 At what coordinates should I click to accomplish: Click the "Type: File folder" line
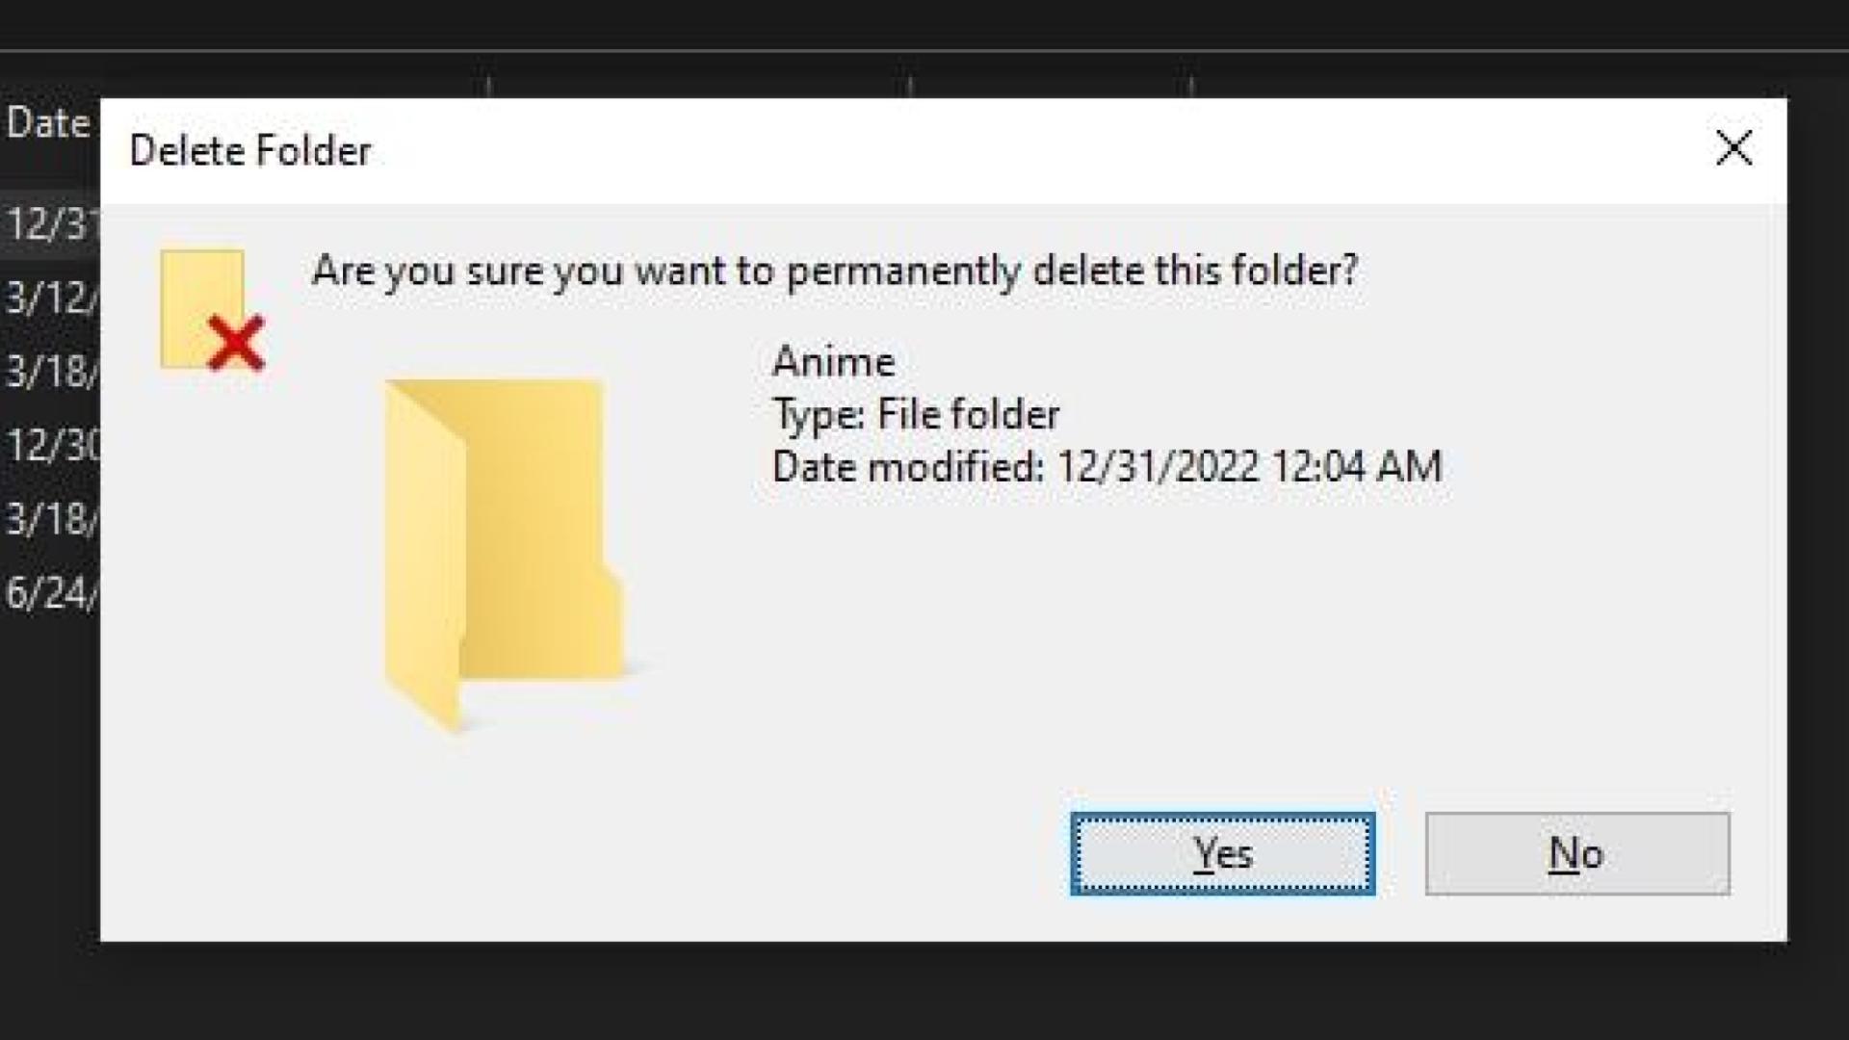pos(916,415)
